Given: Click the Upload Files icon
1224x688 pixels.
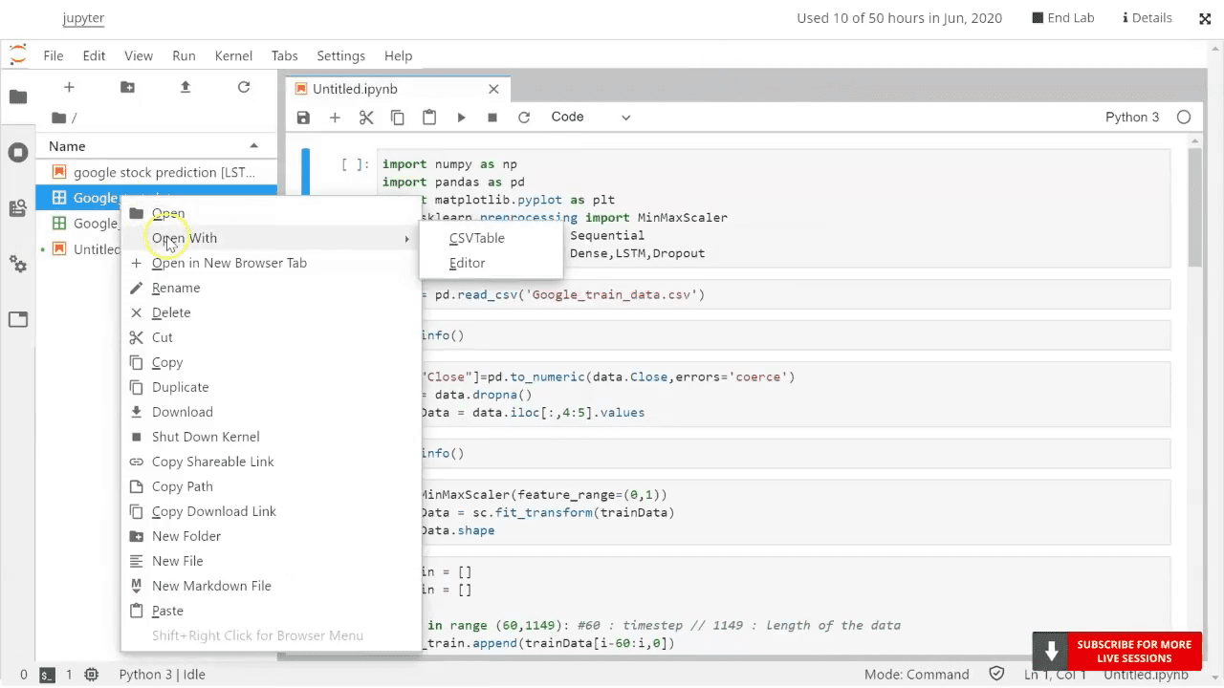Looking at the screenshot, I should click(186, 87).
